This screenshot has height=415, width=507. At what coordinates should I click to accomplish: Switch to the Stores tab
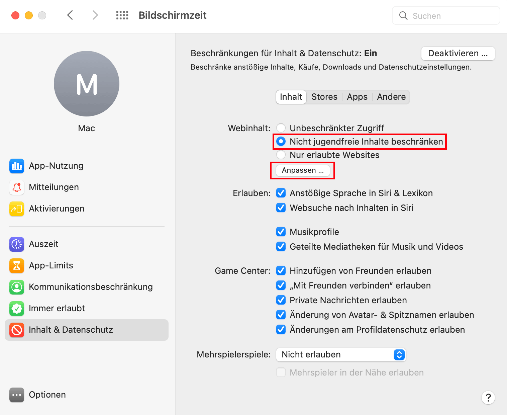click(x=324, y=97)
